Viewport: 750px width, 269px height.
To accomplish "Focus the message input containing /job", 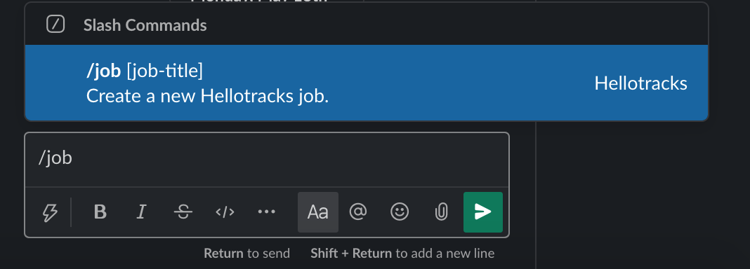I will coord(267,159).
